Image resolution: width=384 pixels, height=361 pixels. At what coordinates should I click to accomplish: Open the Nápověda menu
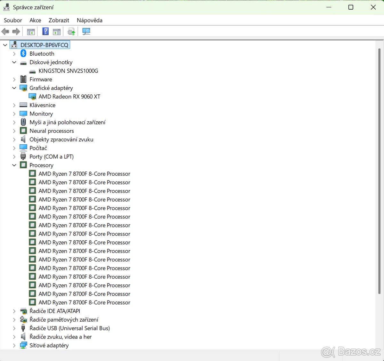coord(90,20)
